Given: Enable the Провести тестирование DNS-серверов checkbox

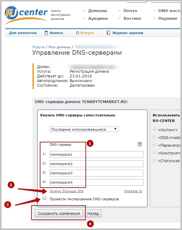Looking at the screenshot, I should coord(44,198).
